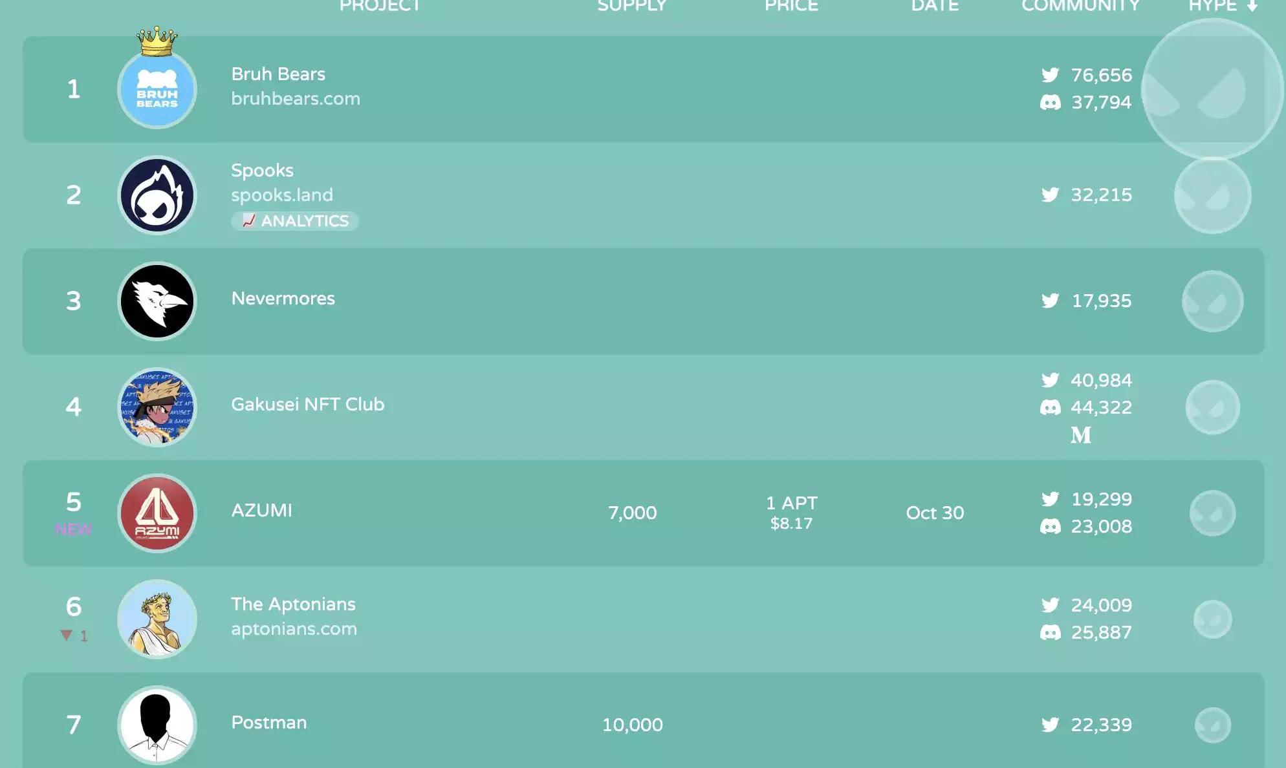Click Spooks hype bubble face
1286x768 pixels.
click(1212, 195)
